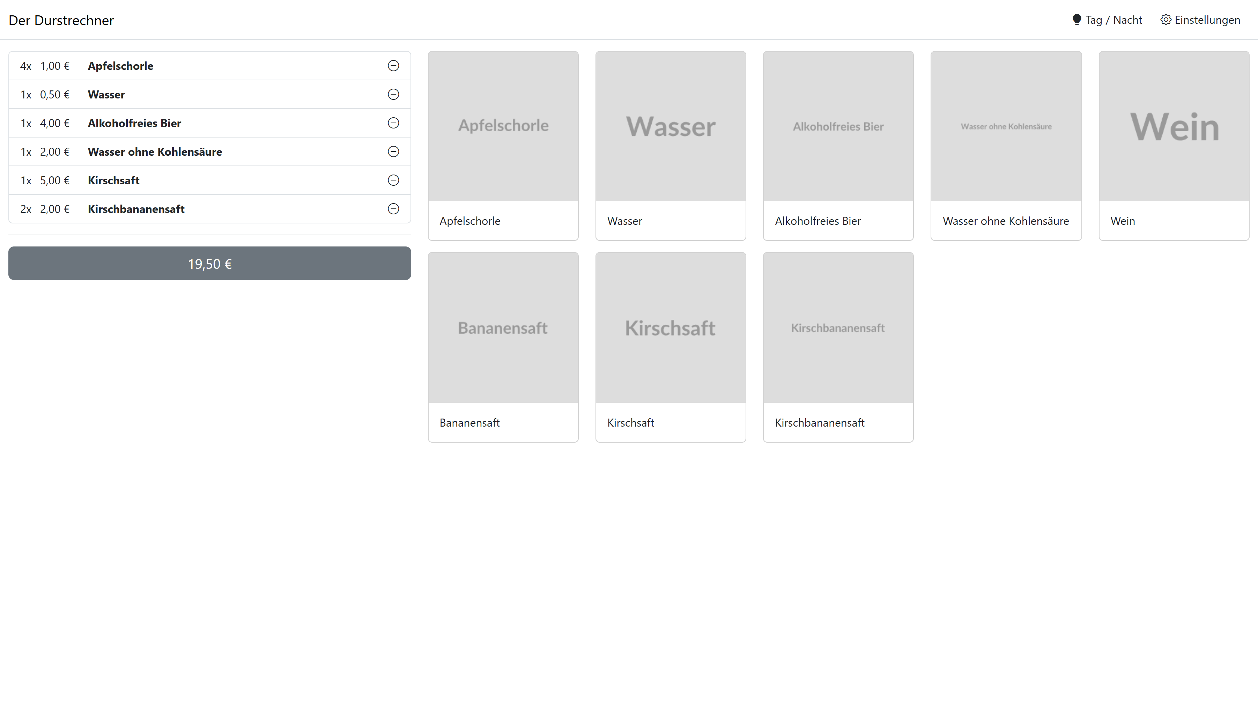Remove Wasser ohne Kohlensäure via minus icon

tap(393, 152)
